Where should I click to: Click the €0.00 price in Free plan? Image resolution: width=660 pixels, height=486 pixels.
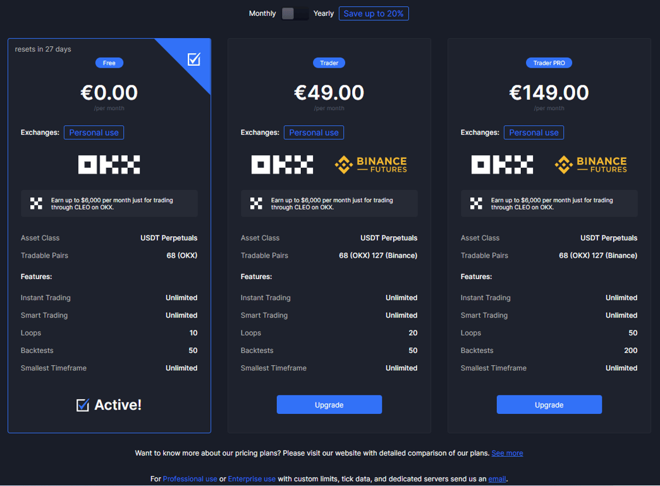click(109, 93)
